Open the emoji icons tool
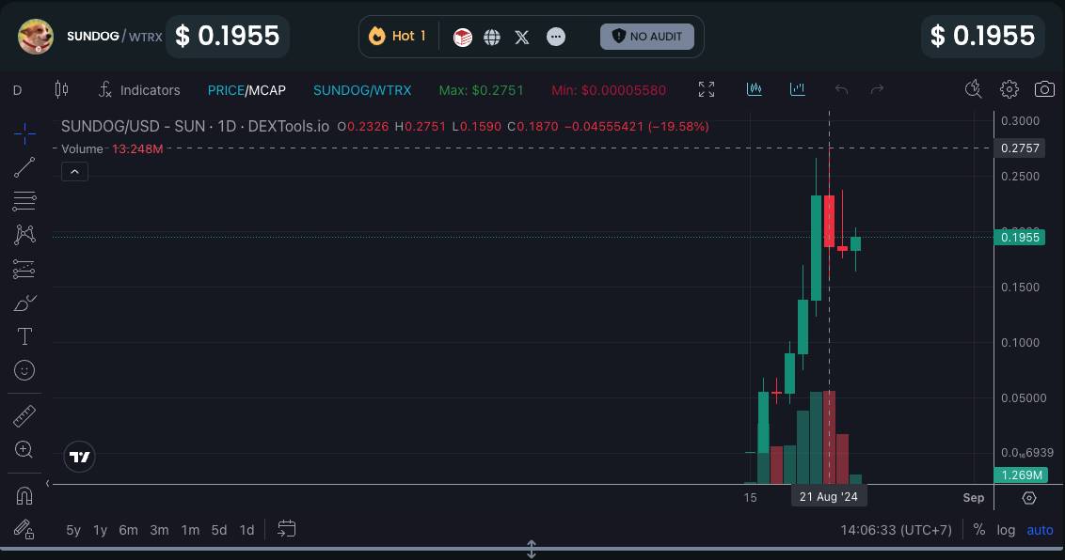 (x=24, y=370)
